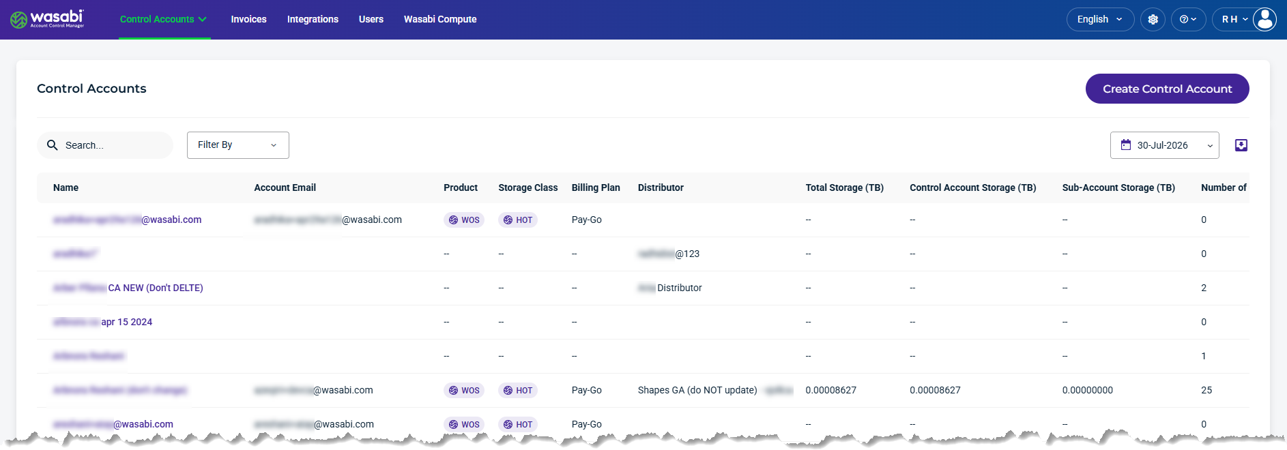The image size is (1287, 450).
Task: Open the help question mark menu
Action: (1188, 19)
